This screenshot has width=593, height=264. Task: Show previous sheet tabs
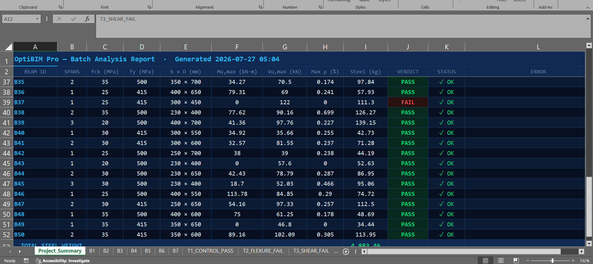pyautogui.click(x=10, y=252)
